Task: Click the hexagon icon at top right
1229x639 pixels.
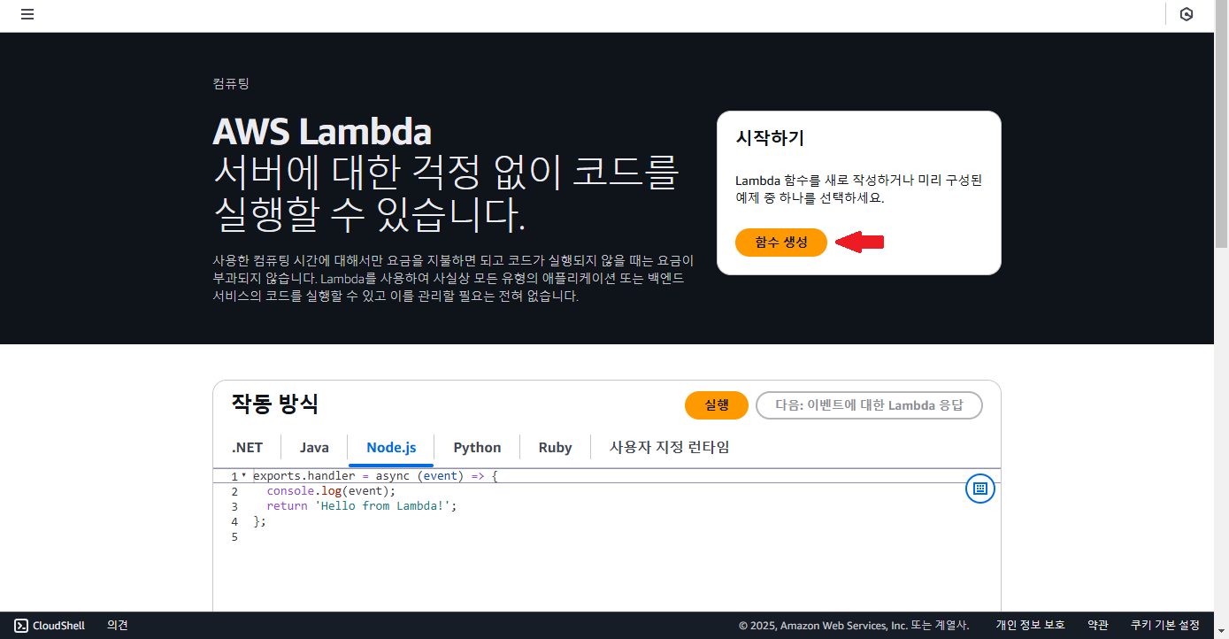Action: (1187, 14)
